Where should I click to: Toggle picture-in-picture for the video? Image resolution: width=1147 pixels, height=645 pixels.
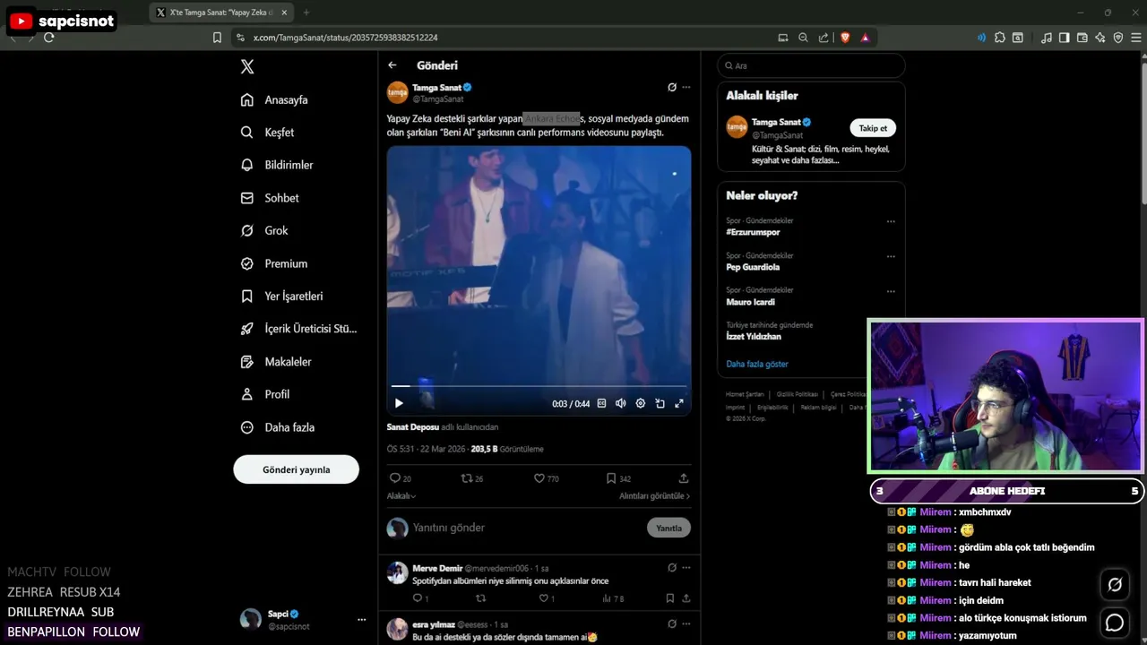(660, 404)
